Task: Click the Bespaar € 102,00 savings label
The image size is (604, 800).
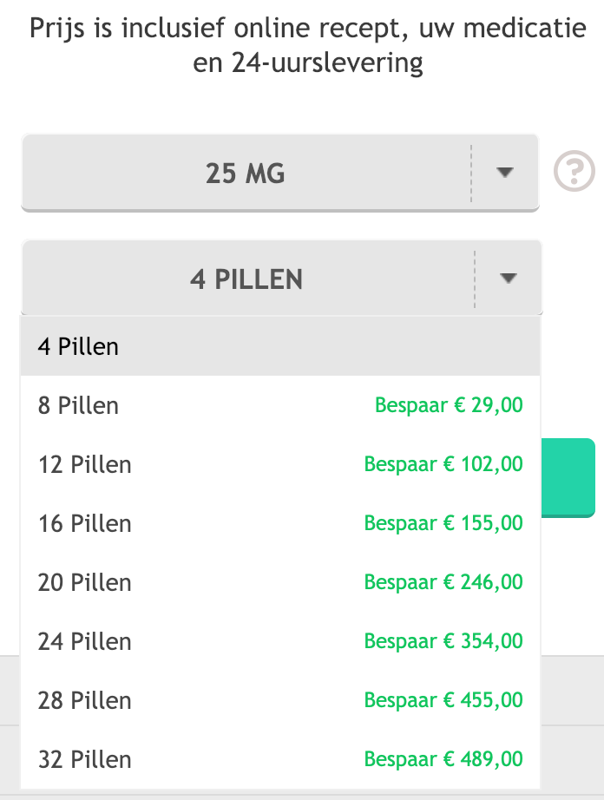Action: [443, 464]
